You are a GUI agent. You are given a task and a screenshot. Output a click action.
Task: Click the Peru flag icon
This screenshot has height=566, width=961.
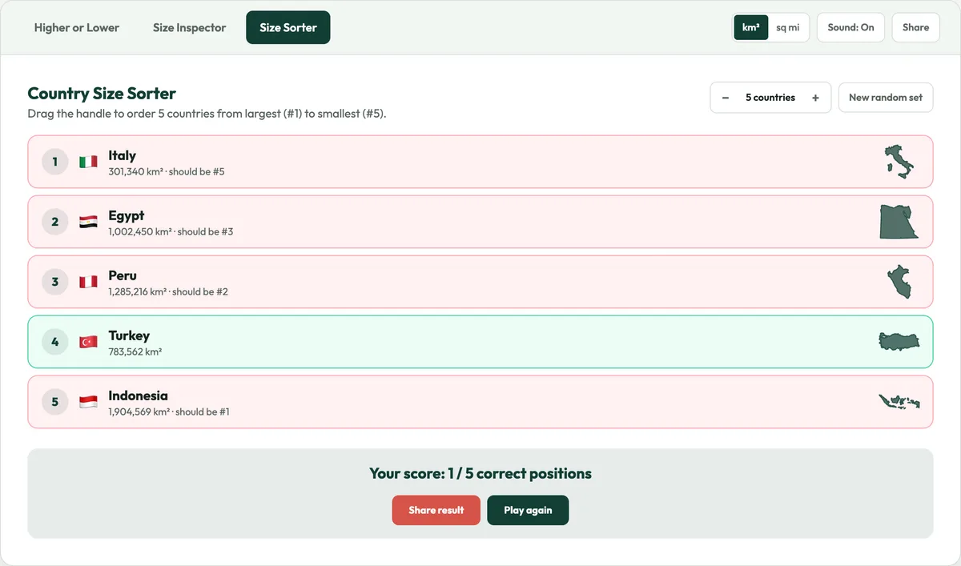click(x=88, y=282)
